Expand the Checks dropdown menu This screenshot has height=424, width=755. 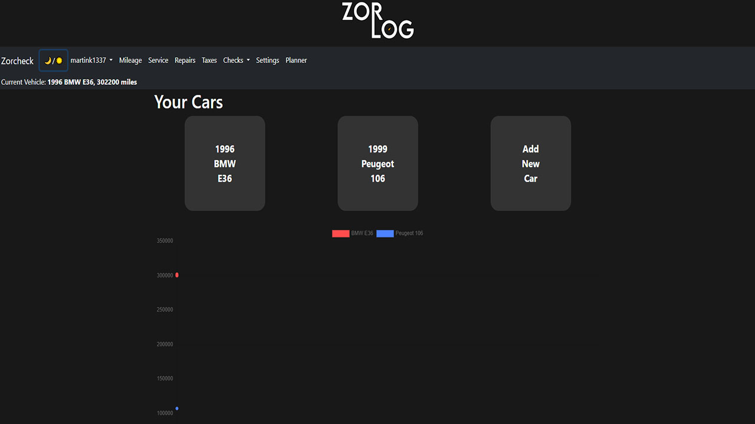pyautogui.click(x=237, y=60)
